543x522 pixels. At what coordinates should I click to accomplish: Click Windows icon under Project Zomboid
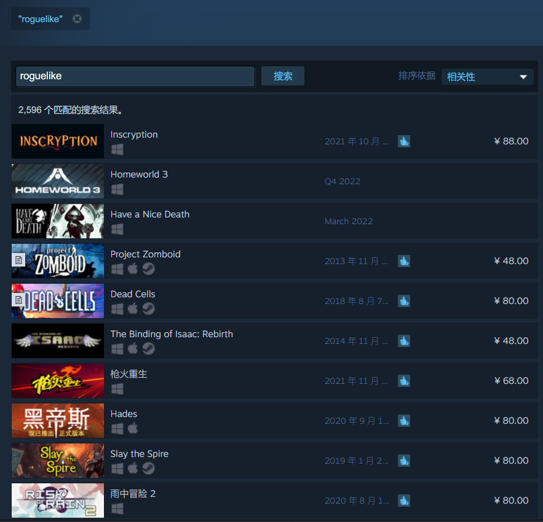click(x=117, y=269)
